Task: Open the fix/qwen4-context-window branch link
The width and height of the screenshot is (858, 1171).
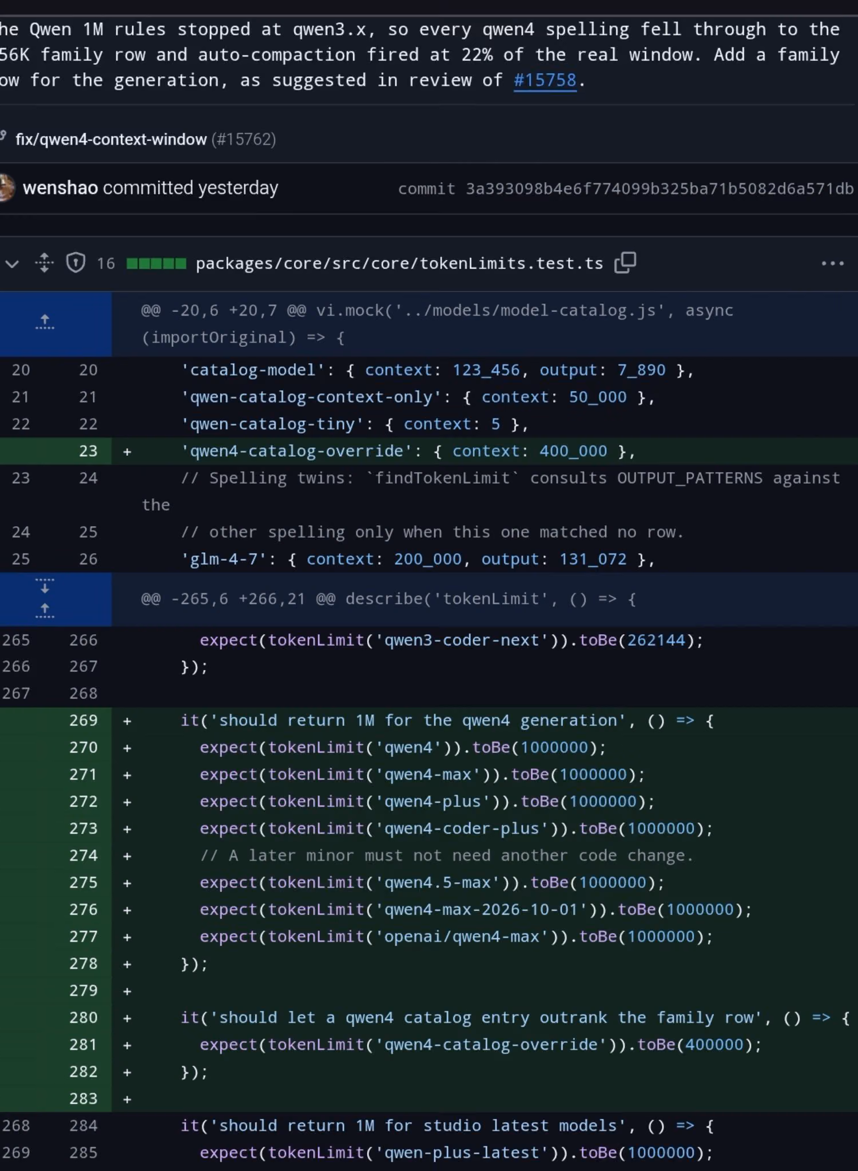Action: click(111, 140)
